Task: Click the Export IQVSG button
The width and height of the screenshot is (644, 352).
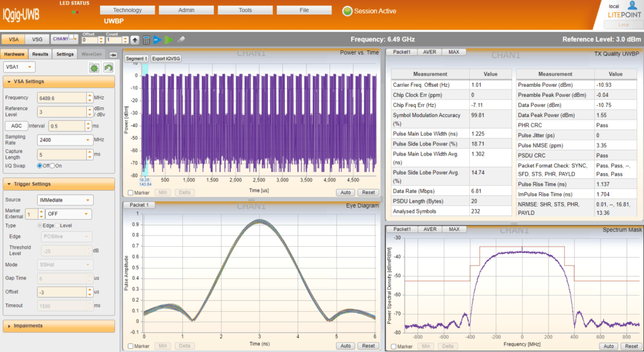Action: click(x=166, y=59)
